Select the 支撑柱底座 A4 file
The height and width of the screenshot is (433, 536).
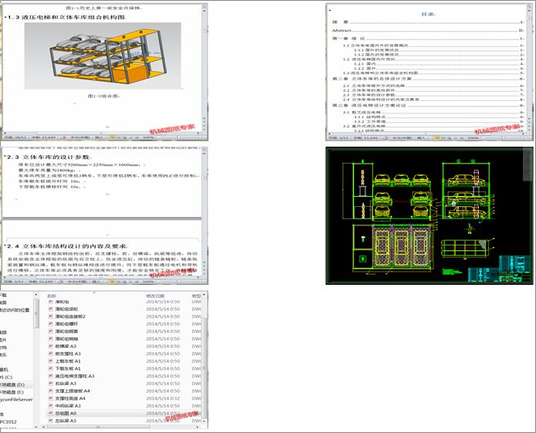[70, 398]
